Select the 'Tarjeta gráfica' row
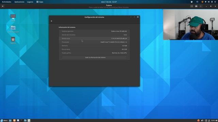The image size is (218, 122). (x=94, y=53)
